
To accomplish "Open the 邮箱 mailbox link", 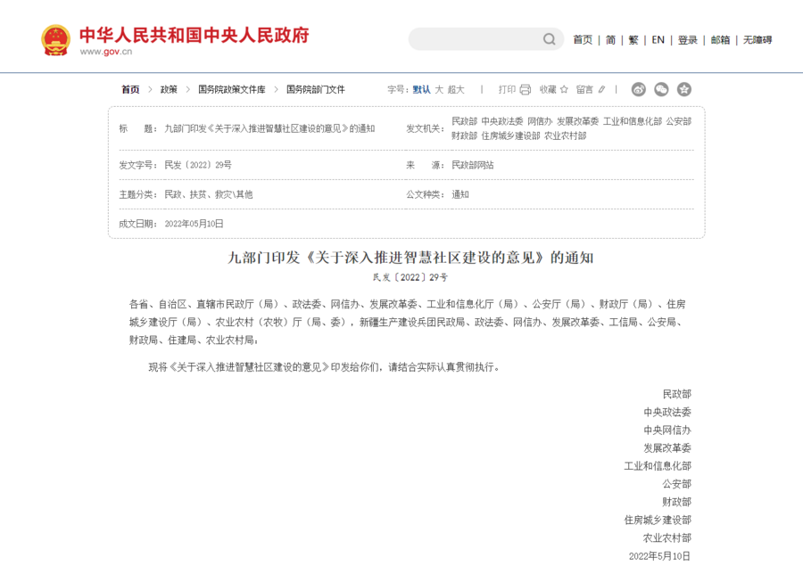I will click(720, 40).
